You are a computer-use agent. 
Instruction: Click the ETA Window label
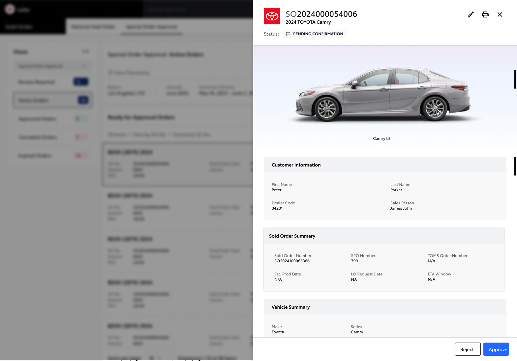439,274
